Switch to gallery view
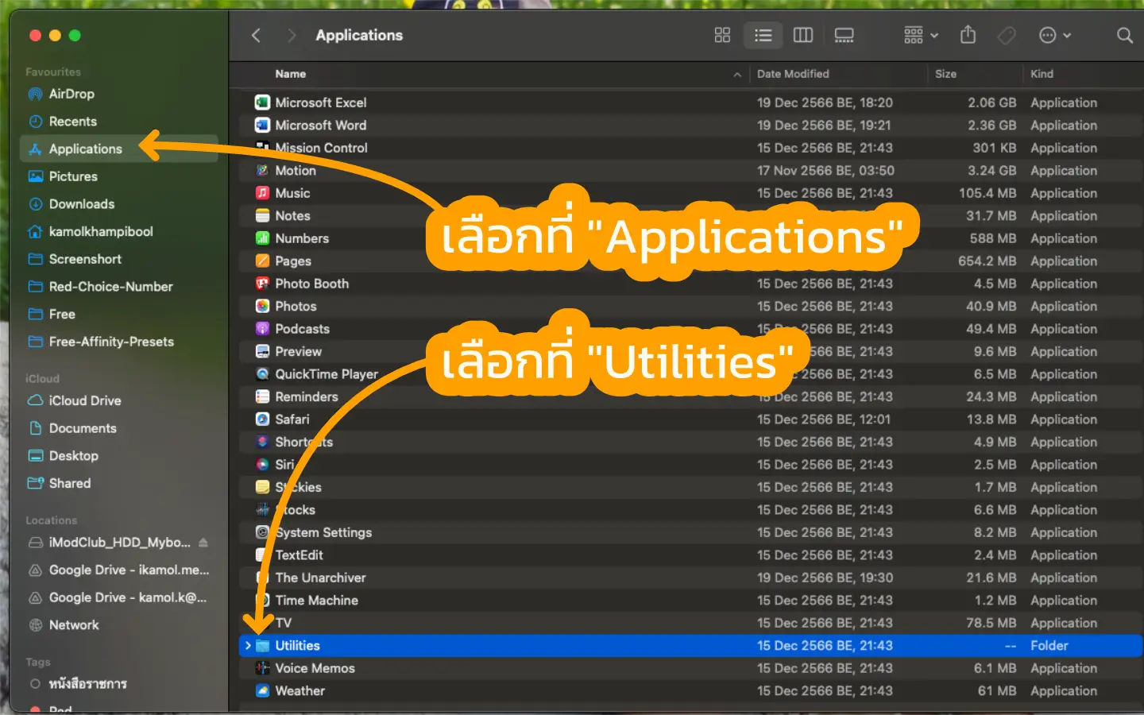This screenshot has height=715, width=1144. coord(844,35)
